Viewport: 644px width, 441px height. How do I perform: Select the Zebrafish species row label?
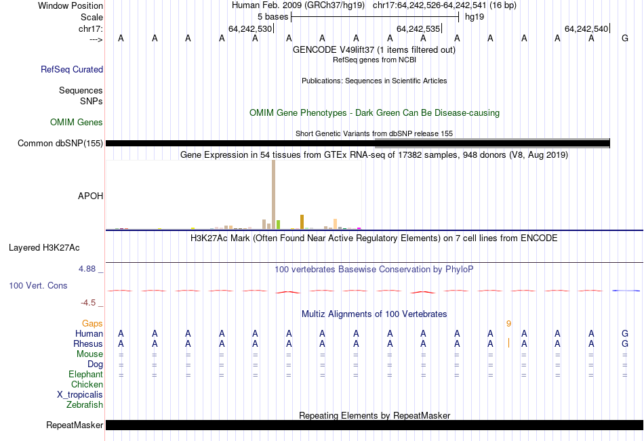coord(85,404)
